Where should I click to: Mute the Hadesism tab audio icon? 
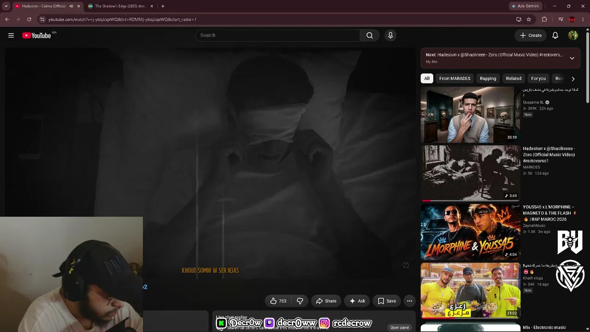pyautogui.click(x=71, y=6)
